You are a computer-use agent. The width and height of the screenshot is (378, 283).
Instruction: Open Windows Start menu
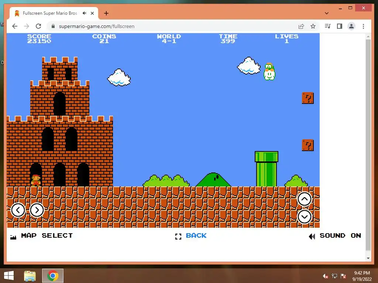[9, 276]
